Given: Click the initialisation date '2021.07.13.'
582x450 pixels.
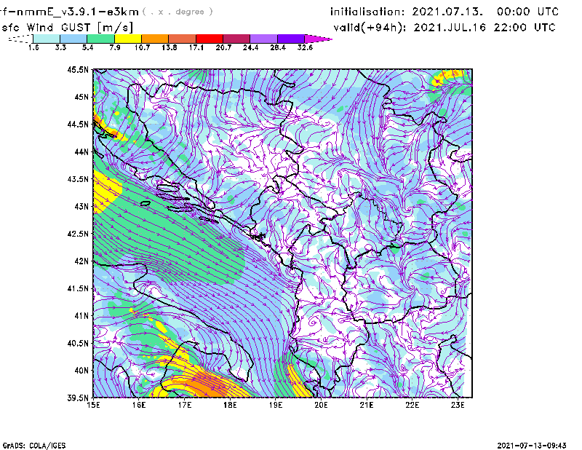Looking at the screenshot, I should [447, 12].
